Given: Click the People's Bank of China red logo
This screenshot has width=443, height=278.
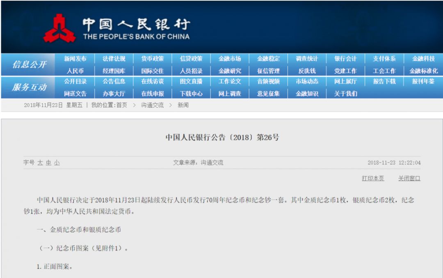Looking at the screenshot, I should [59, 29].
